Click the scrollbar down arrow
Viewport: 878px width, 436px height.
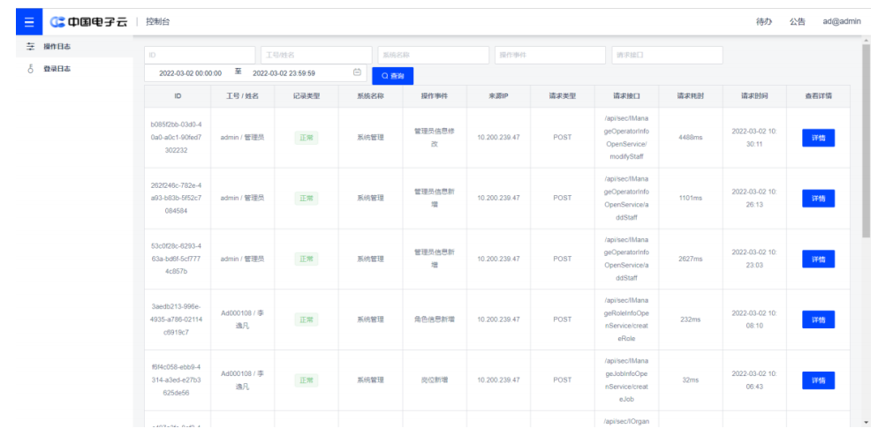coord(866,422)
